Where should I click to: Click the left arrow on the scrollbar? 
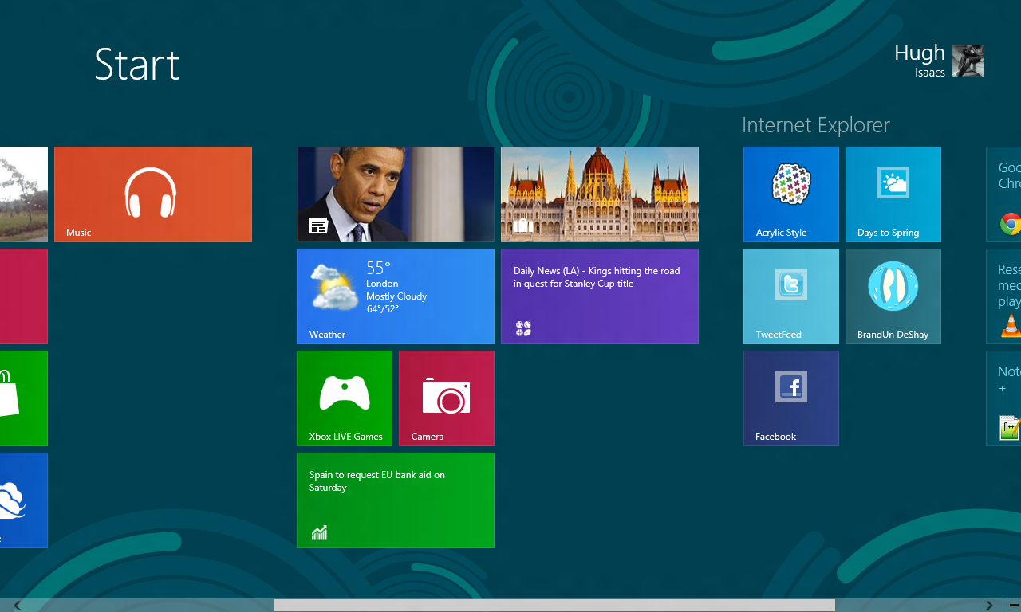17,606
